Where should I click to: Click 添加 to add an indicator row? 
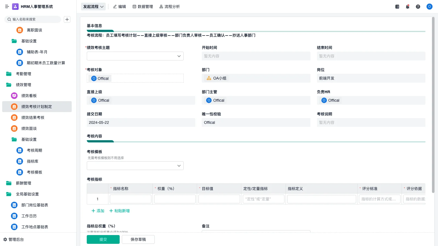[97, 211]
